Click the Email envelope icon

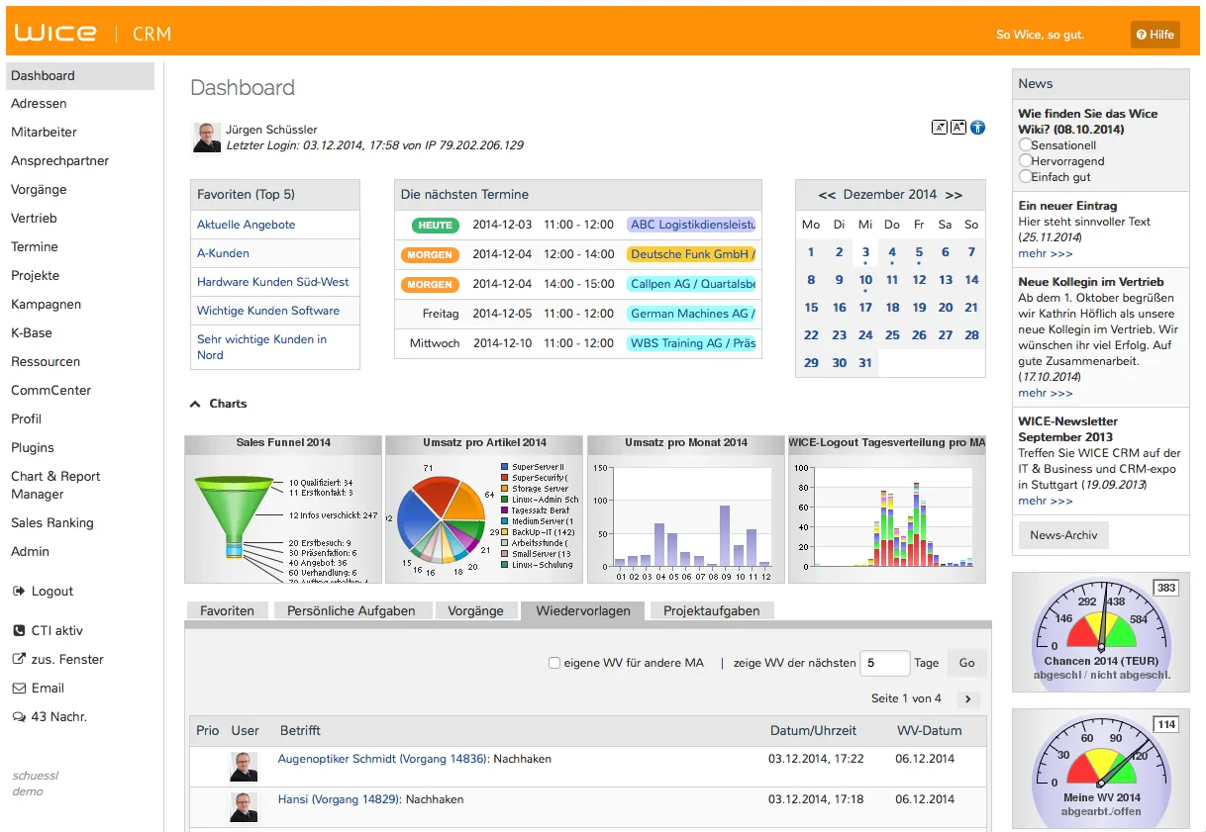click(x=18, y=688)
